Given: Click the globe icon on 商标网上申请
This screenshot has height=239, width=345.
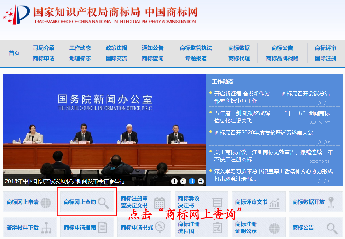Looking at the screenshot, I should coord(45,203).
